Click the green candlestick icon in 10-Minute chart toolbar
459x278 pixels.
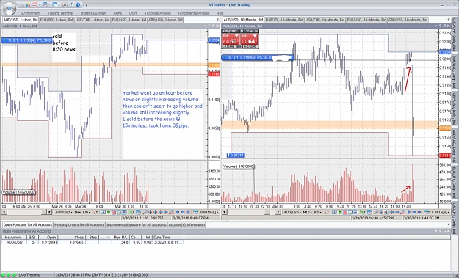point(339,212)
